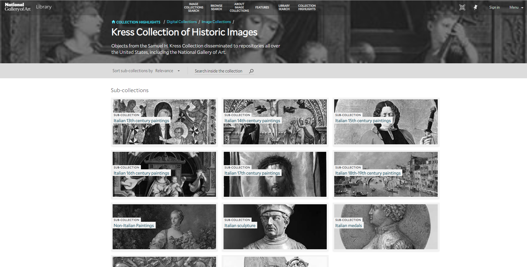The image size is (527, 267).
Task: Open Italian 14th century paintings sub-collection
Action: 275,122
